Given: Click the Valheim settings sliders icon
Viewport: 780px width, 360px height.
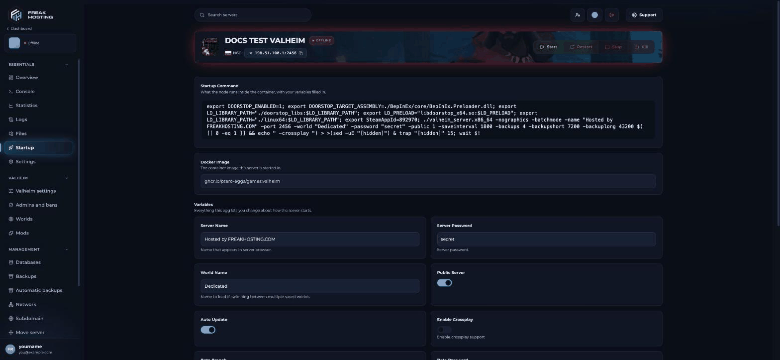Looking at the screenshot, I should [11, 191].
